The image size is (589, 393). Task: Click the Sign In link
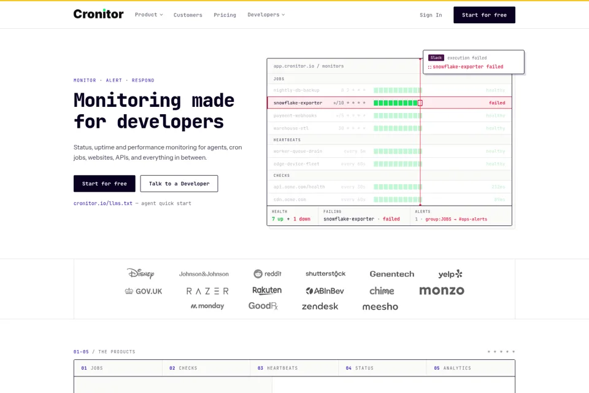(431, 15)
